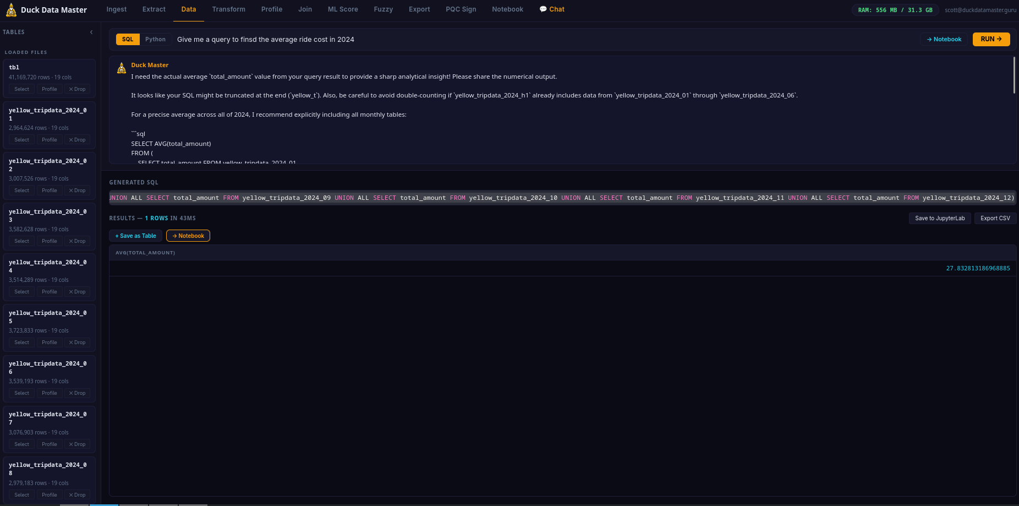The height and width of the screenshot is (506, 1019).
Task: Select table yellow_tripdata_2024_03
Action: tap(22, 241)
